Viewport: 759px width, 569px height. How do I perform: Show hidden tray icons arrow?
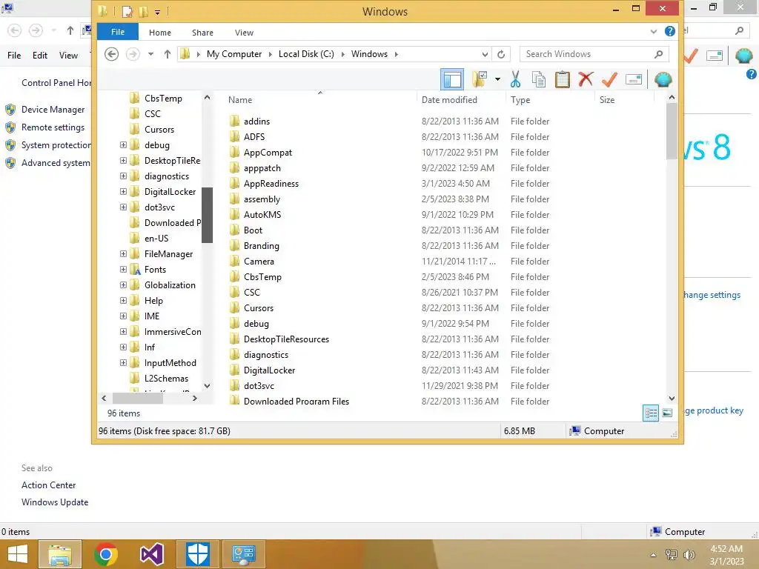(653, 555)
